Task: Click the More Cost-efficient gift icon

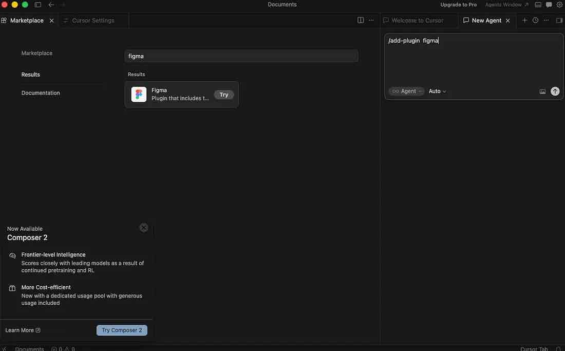Action: pos(12,288)
